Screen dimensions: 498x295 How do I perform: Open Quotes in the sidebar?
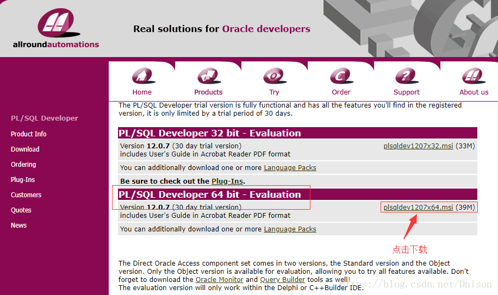pos(21,210)
